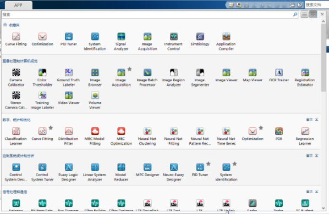The height and width of the screenshot is (214, 329).
Task: Collapse the math and statistics section
Action: click(x=316, y=120)
